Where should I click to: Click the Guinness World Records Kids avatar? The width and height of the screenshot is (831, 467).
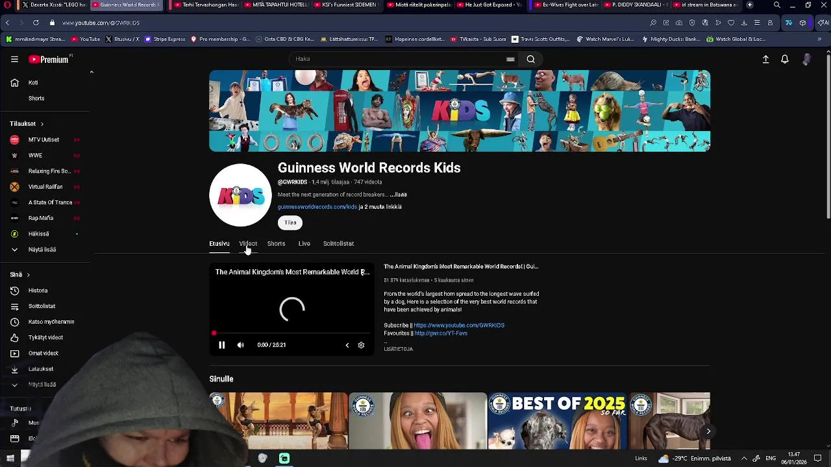(x=240, y=195)
